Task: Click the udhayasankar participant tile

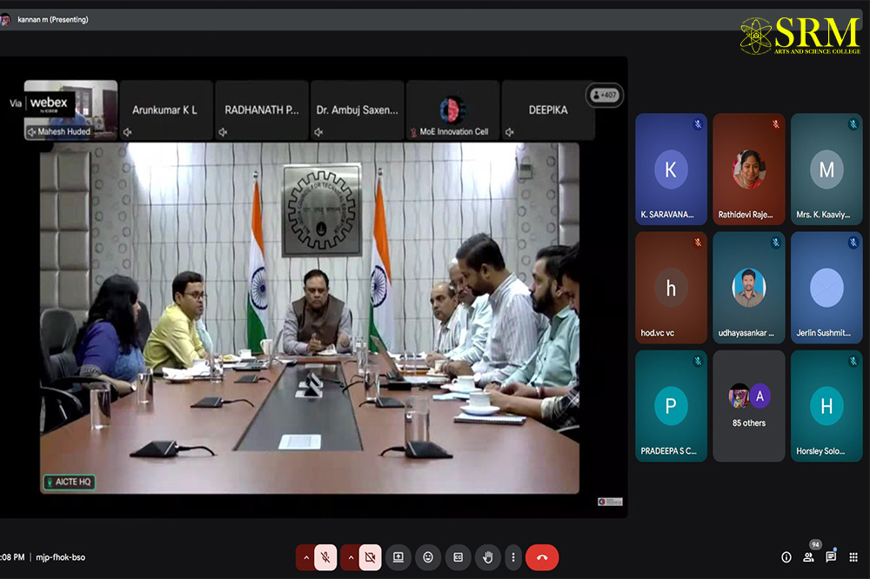Action: tap(748, 288)
